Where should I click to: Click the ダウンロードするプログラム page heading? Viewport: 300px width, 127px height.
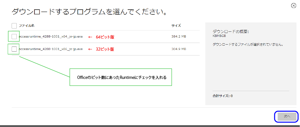click(89, 12)
